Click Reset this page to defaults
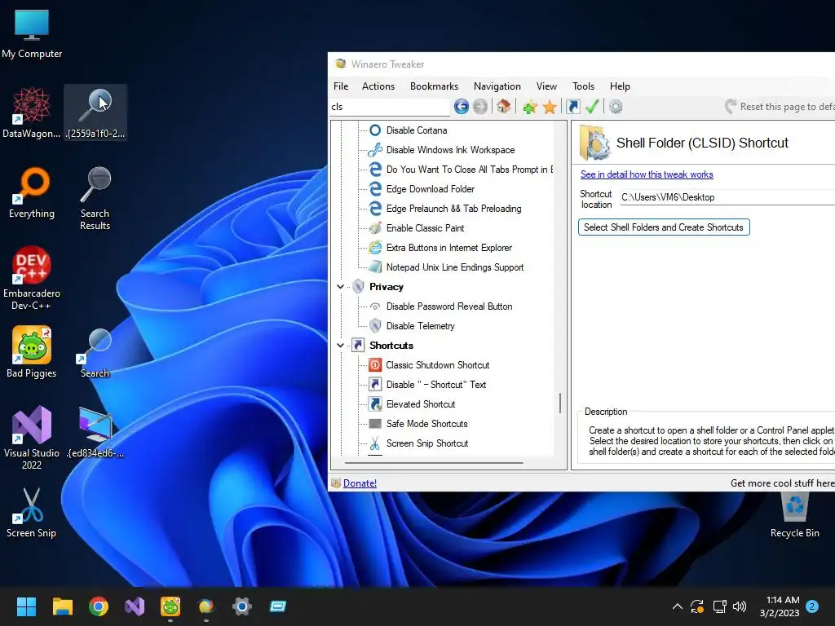 coord(780,107)
